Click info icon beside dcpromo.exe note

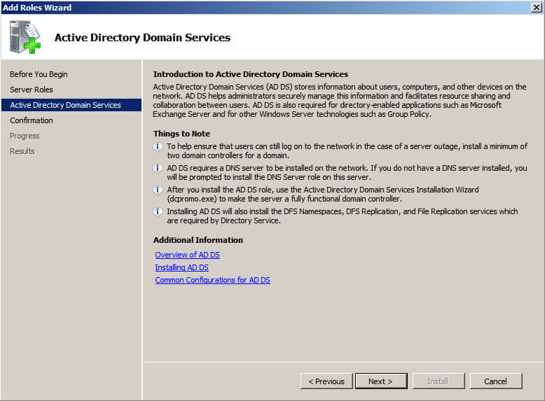(x=158, y=190)
